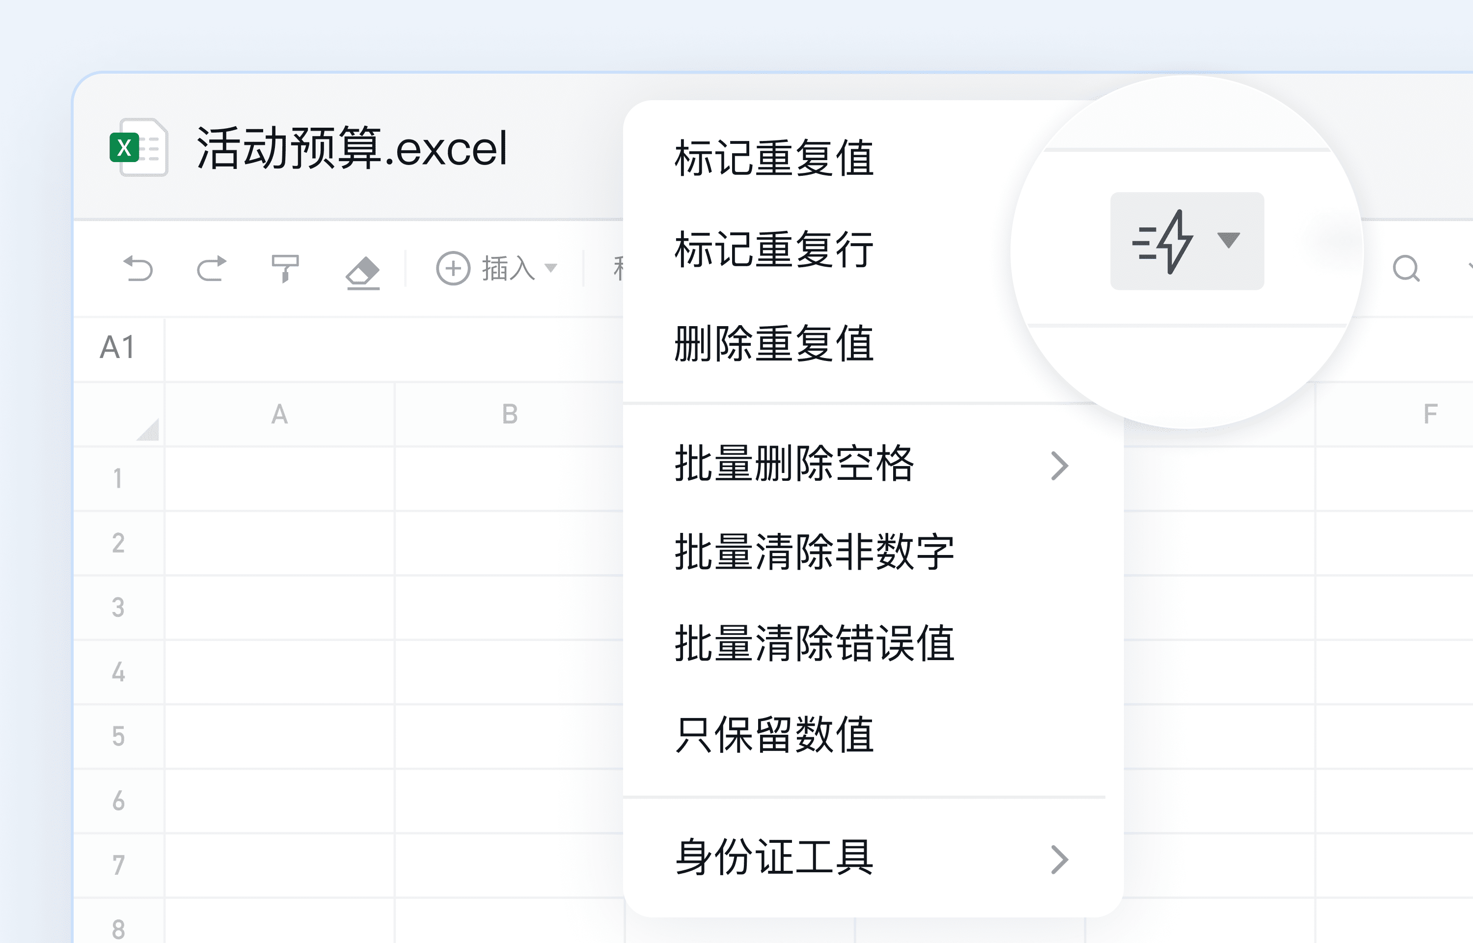Open the 插入 dropdown arrow
1473x943 pixels.
(x=551, y=268)
